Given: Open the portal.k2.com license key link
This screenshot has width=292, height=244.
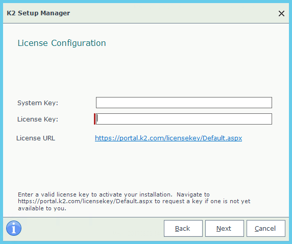Looking at the screenshot, I should 168,138.
